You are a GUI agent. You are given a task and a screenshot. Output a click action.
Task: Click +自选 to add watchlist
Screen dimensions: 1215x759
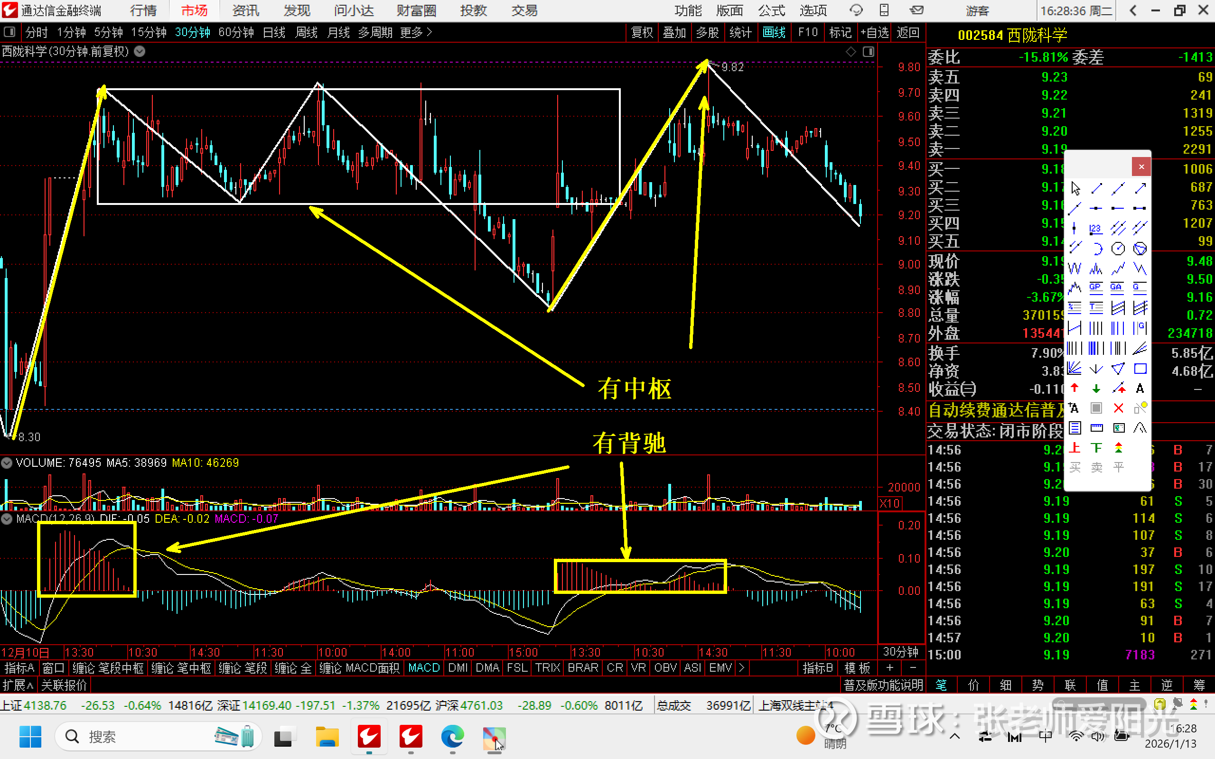coord(874,33)
